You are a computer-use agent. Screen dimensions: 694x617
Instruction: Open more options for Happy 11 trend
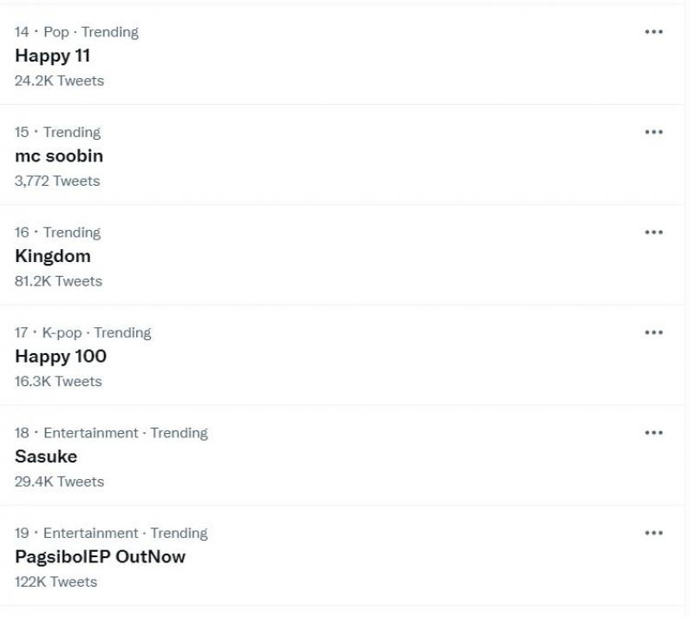(x=653, y=32)
